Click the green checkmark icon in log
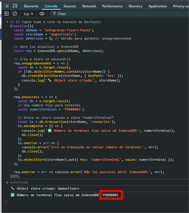 point(12,195)
